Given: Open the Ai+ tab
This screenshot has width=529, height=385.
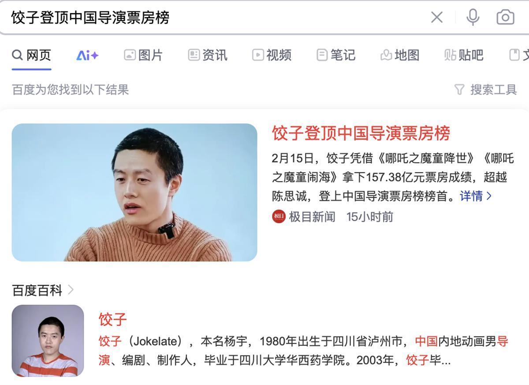Looking at the screenshot, I should point(87,55).
